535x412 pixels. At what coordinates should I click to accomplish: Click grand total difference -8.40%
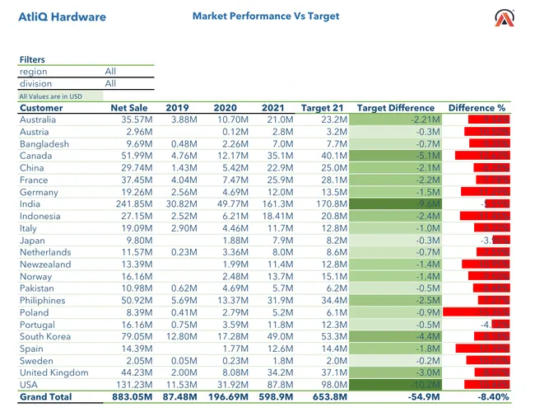tap(493, 397)
